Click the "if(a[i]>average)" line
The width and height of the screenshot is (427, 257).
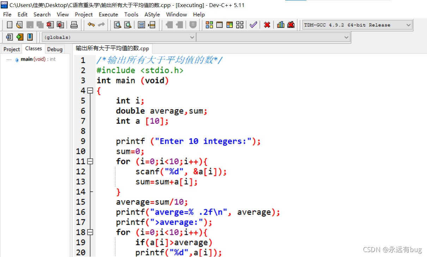click(x=174, y=243)
